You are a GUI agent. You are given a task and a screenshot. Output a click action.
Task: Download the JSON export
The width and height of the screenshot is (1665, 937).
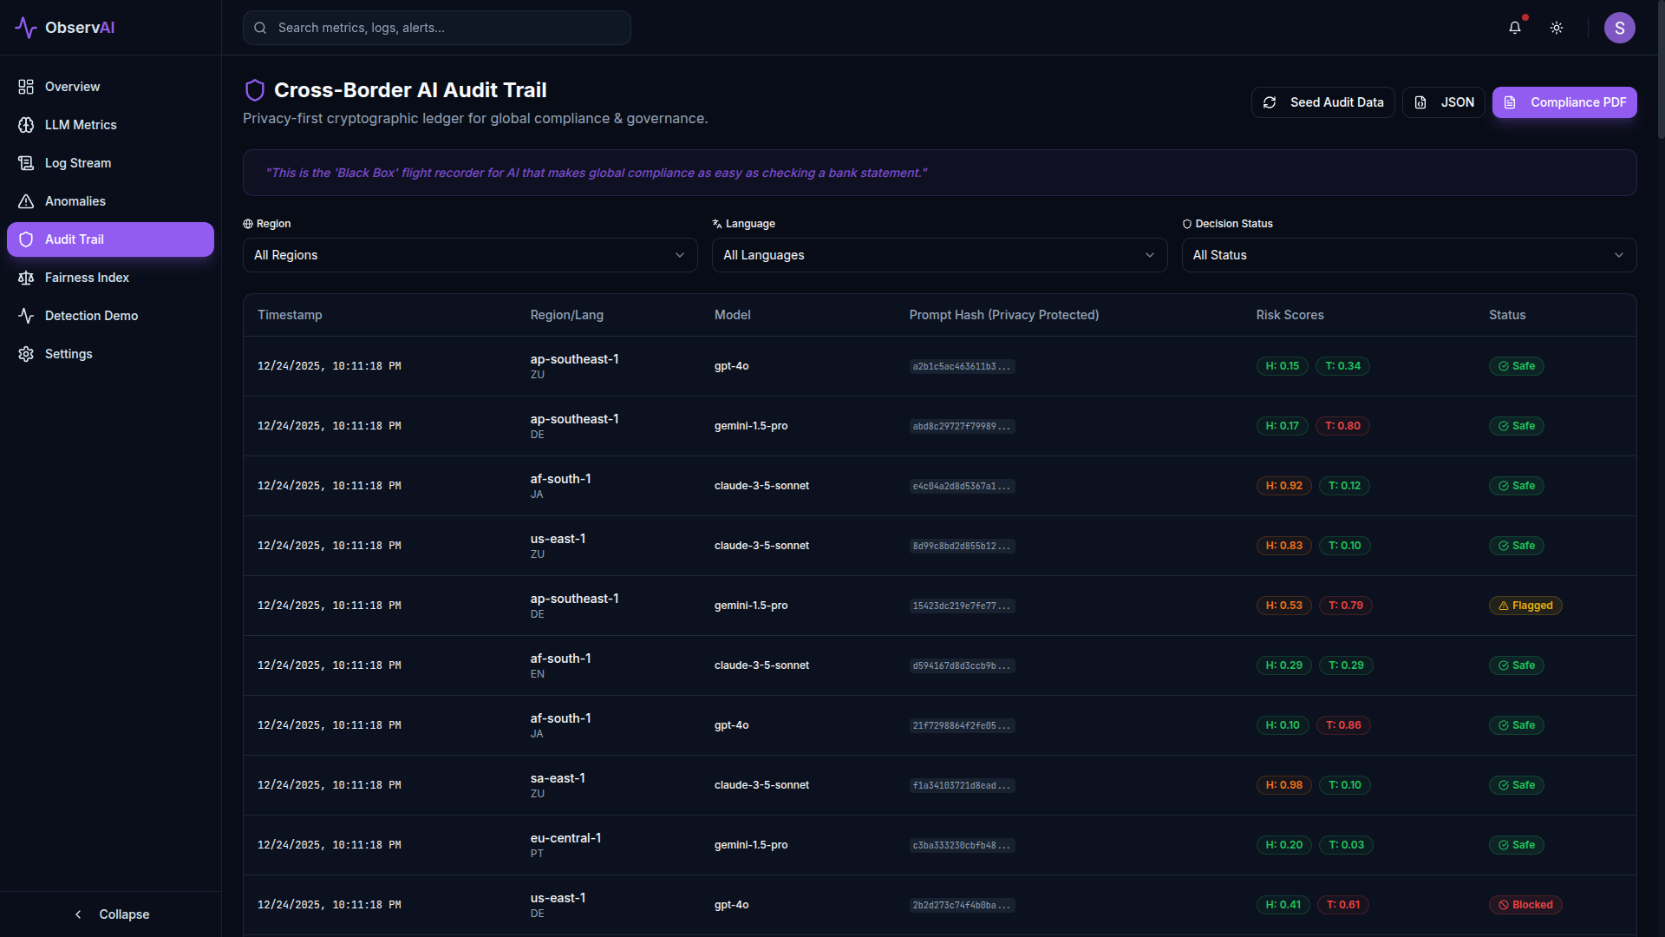1443,102
